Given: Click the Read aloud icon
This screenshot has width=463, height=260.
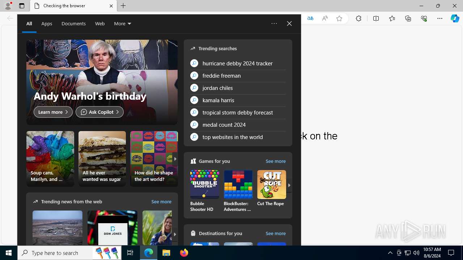Looking at the screenshot, I should pyautogui.click(x=324, y=18).
